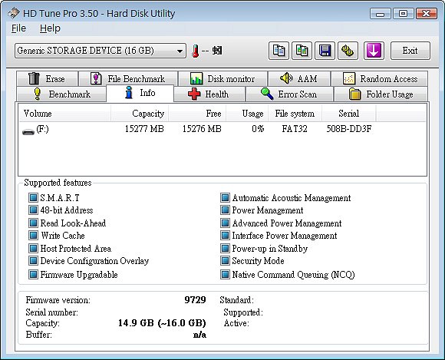The width and height of the screenshot is (445, 360).
Task: Toggle Native Command Queuing (NCQ) checkbox
Action: 225,275
